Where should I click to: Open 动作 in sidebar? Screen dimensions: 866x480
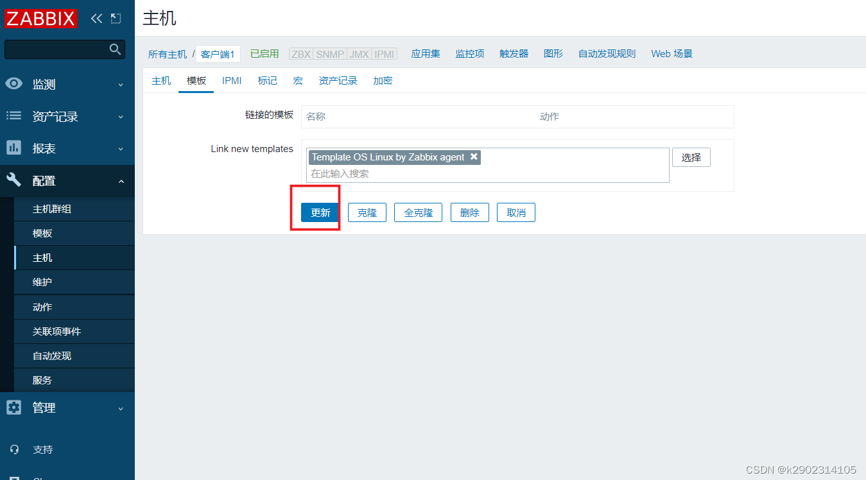click(x=74, y=307)
